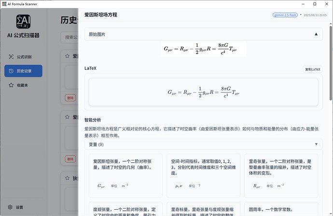Click the gemini-2.5-flash model tag
Viewport: 333px width, 216px height.
point(285,15)
